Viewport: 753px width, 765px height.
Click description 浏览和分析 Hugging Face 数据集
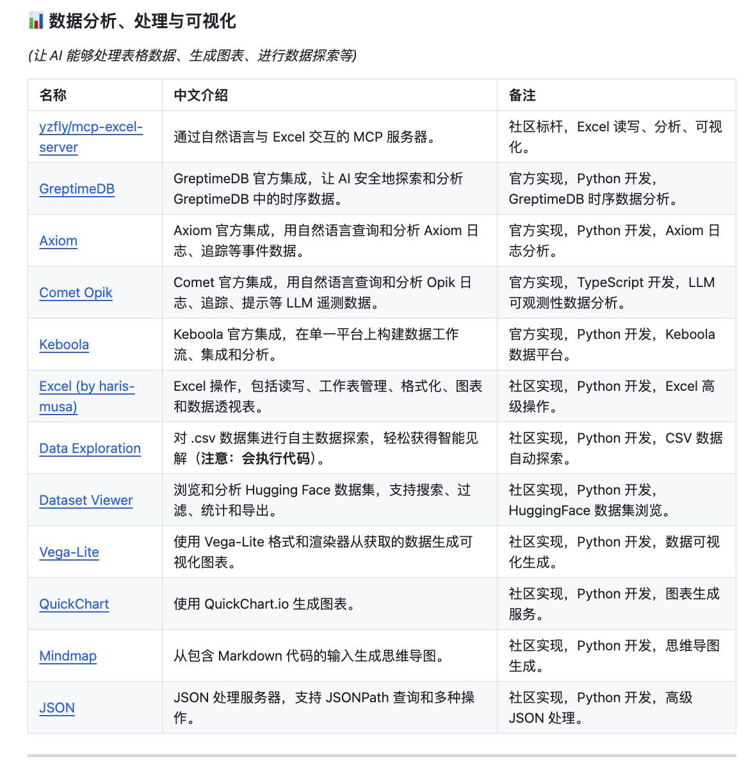click(322, 500)
